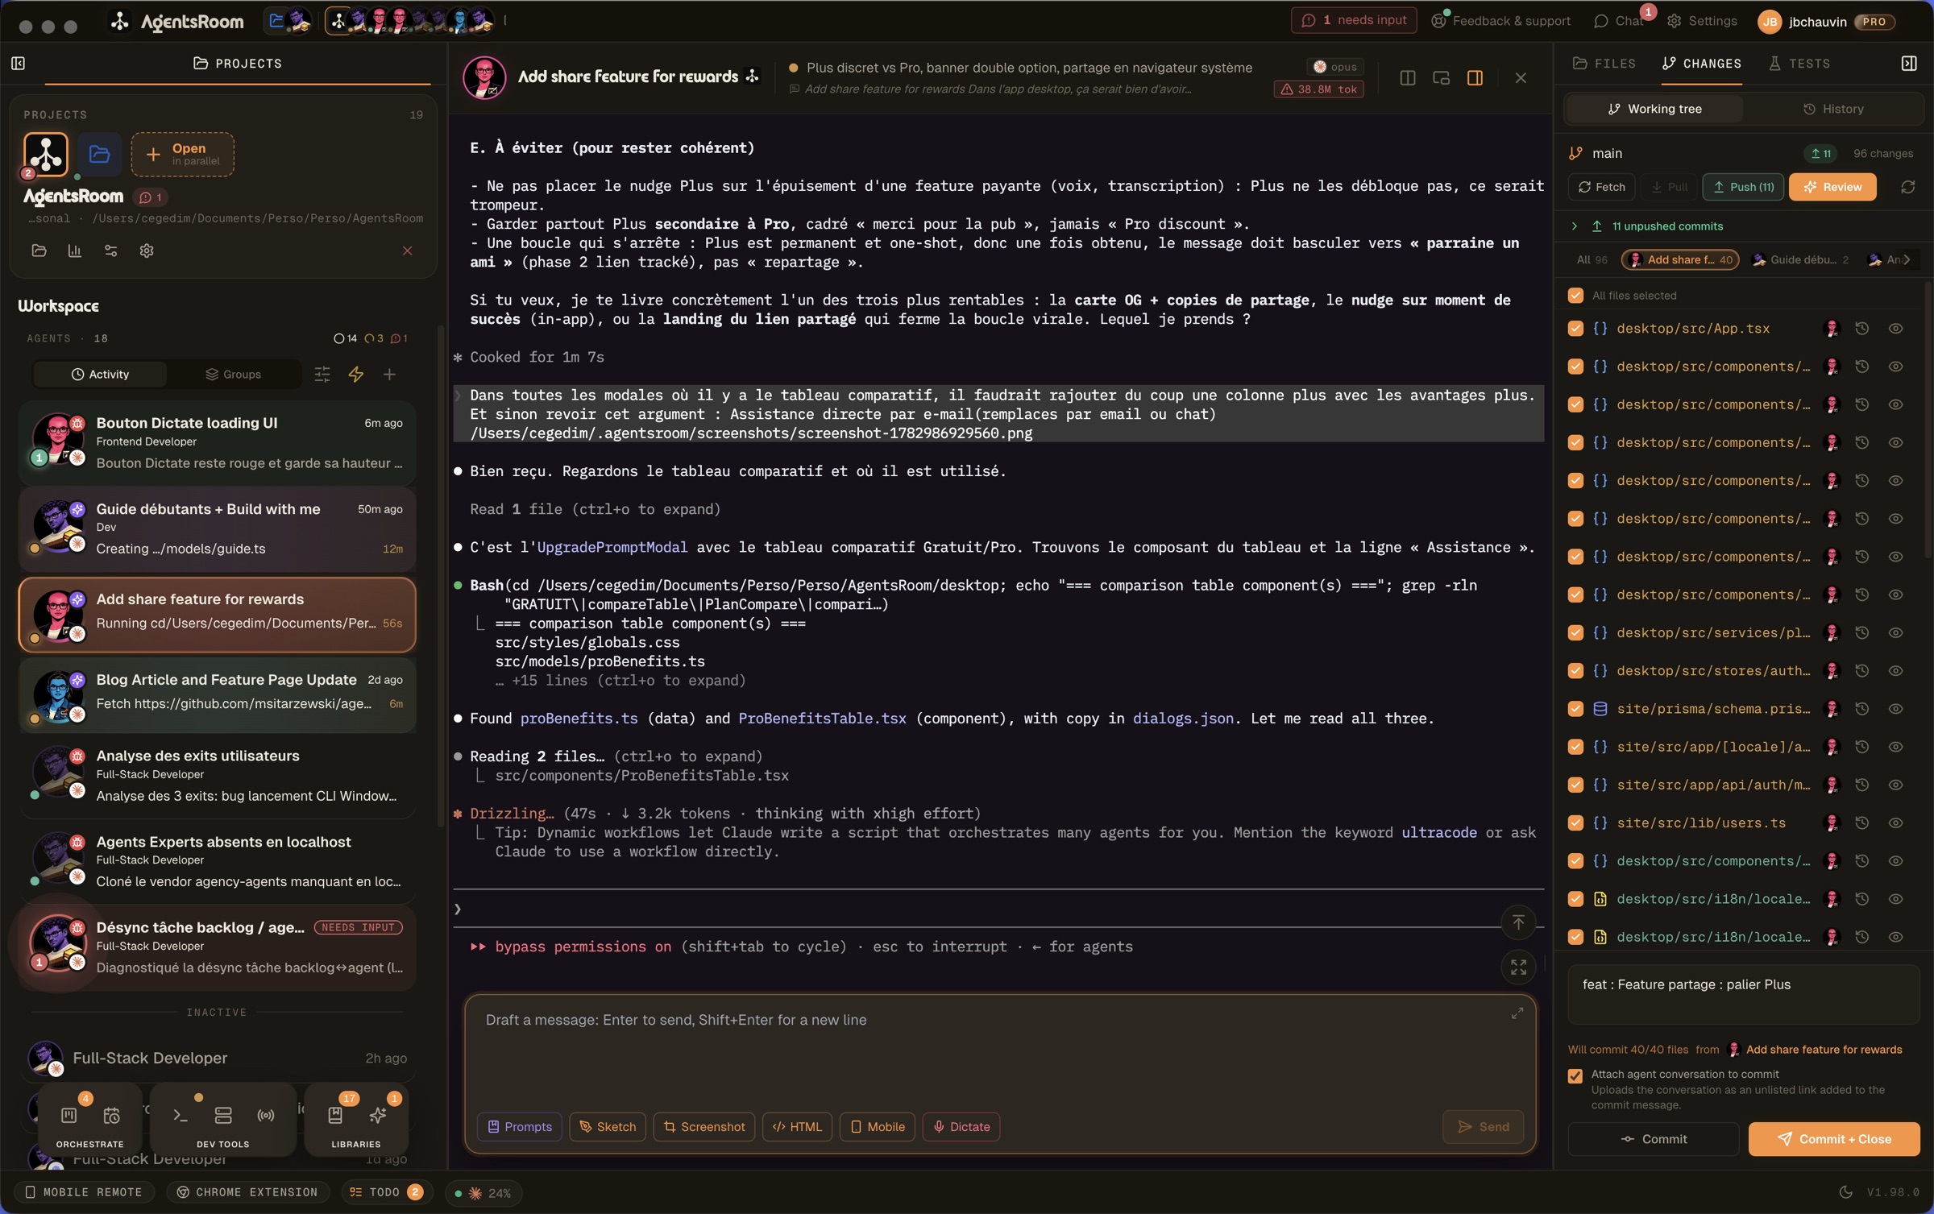Toggle eye preview for desktop/src/App.tsx
Viewport: 1934px width, 1214px height.
pyautogui.click(x=1895, y=329)
